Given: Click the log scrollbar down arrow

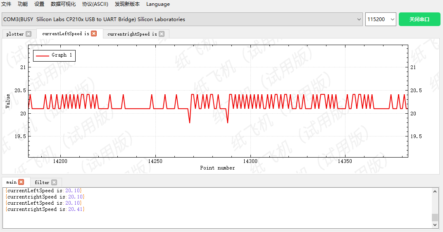Looking at the screenshot, I should [435, 225].
